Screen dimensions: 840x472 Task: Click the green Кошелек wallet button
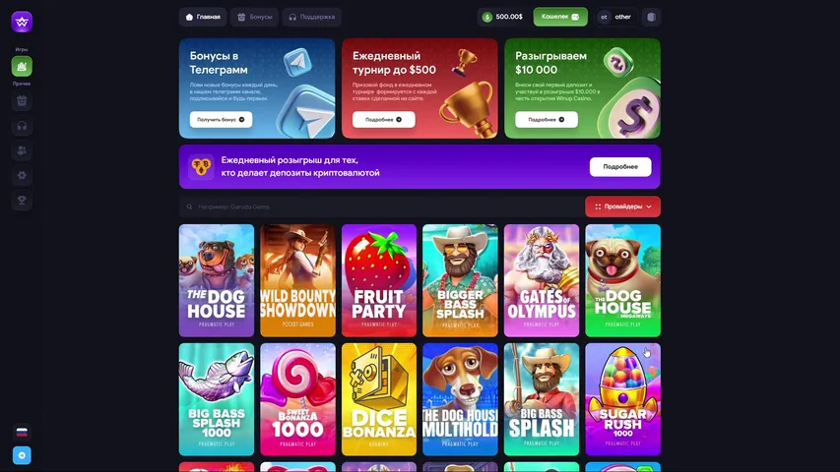pos(559,17)
